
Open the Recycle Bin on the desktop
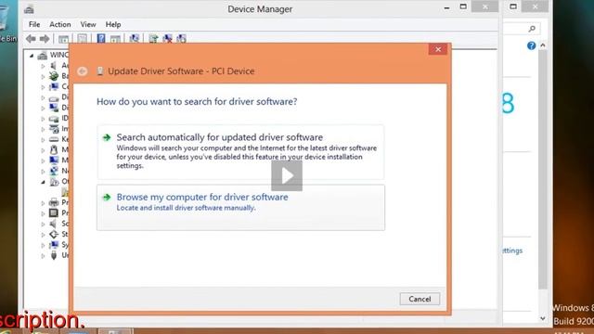(7, 22)
